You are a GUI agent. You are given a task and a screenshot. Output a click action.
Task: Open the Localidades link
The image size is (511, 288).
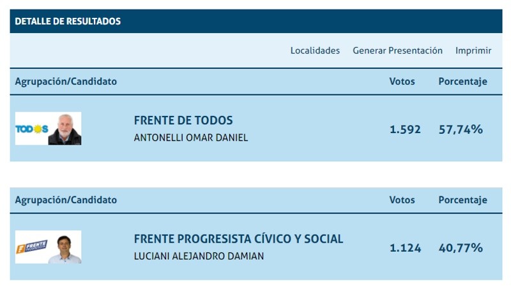(315, 51)
